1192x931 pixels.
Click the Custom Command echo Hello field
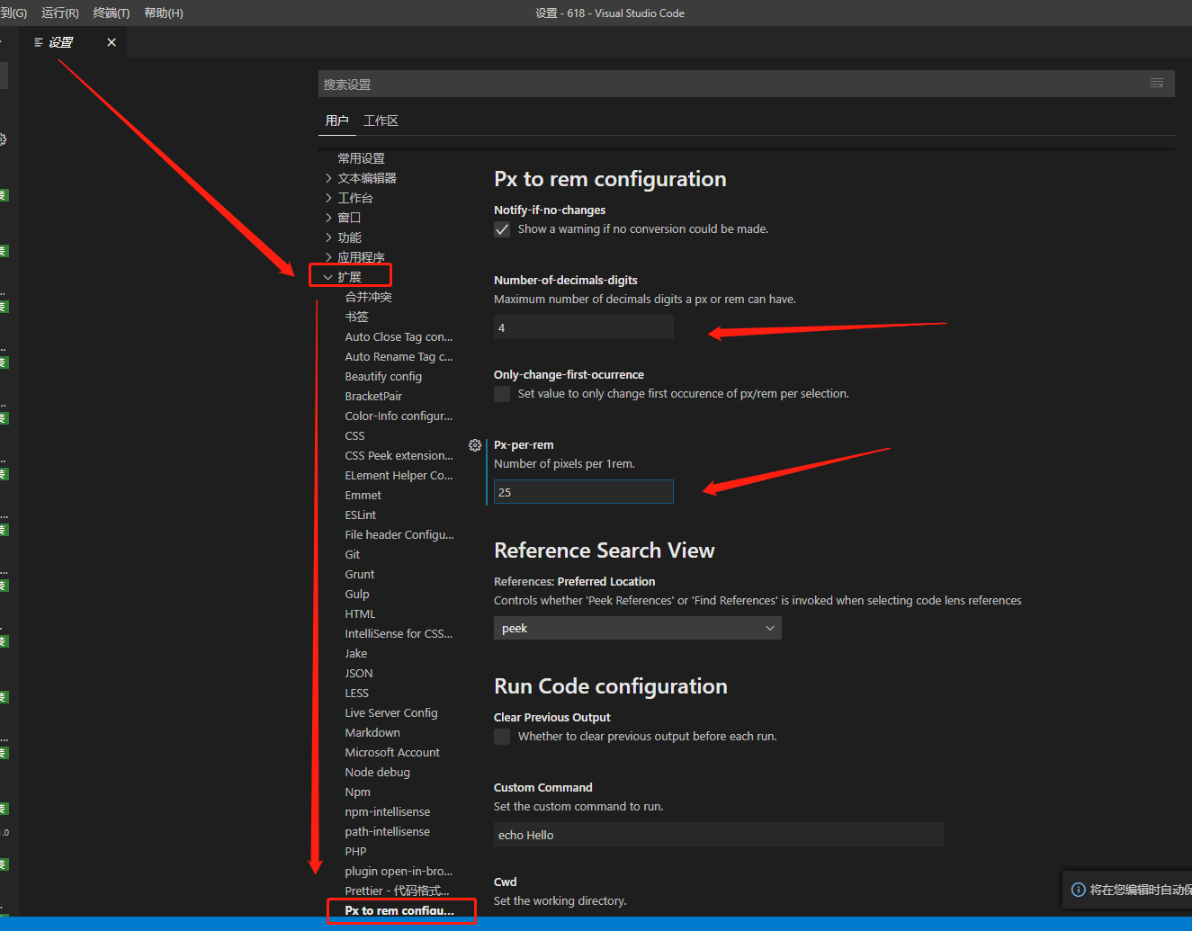719,835
